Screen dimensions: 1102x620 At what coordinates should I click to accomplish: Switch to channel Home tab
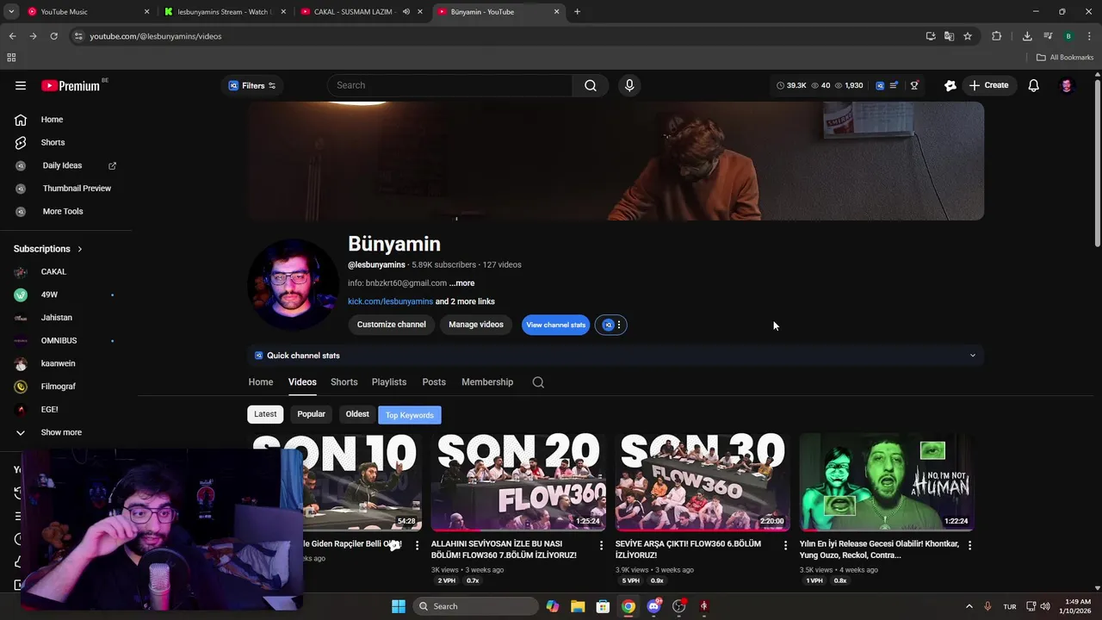261,382
